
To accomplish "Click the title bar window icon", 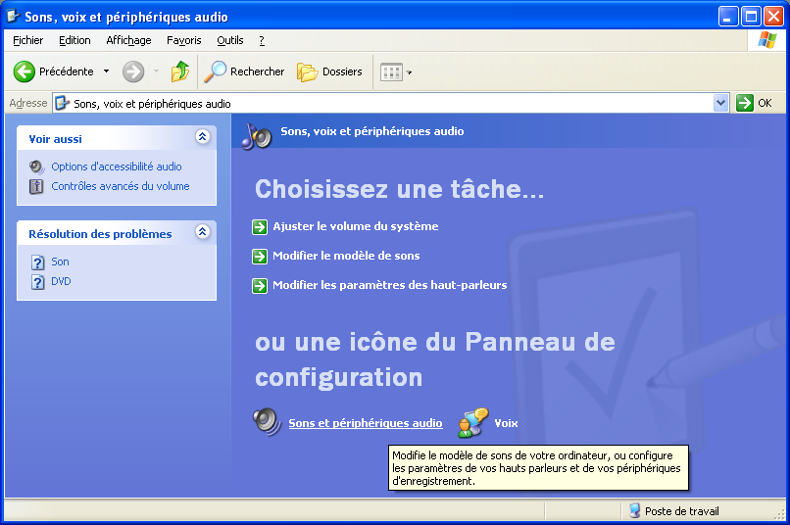I will pos(13,17).
